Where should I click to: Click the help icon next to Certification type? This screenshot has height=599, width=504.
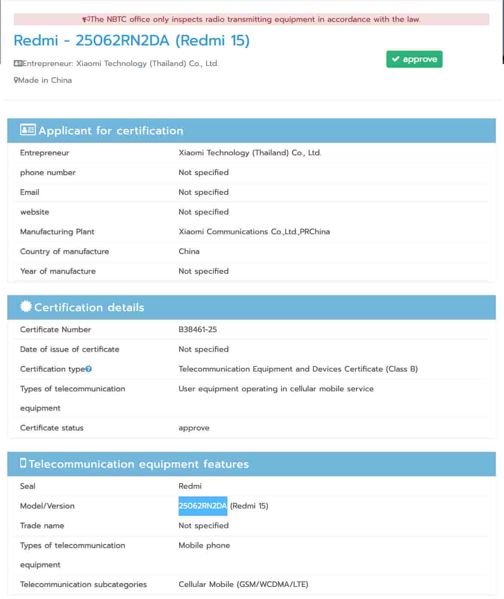88,369
